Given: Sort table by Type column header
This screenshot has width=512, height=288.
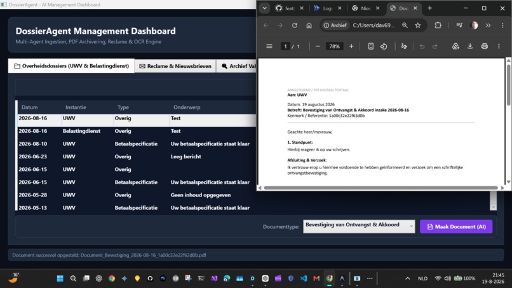Looking at the screenshot, I should pos(123,107).
